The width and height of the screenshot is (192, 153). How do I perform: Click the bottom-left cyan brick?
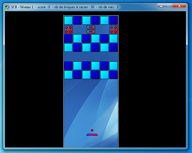tap(68, 75)
